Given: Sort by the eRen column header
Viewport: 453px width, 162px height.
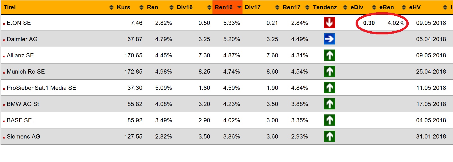Looking at the screenshot, I should pyautogui.click(x=386, y=7).
